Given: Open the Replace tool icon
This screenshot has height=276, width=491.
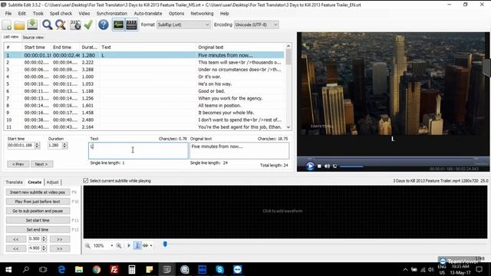Looking at the screenshot, I should pos(61,25).
